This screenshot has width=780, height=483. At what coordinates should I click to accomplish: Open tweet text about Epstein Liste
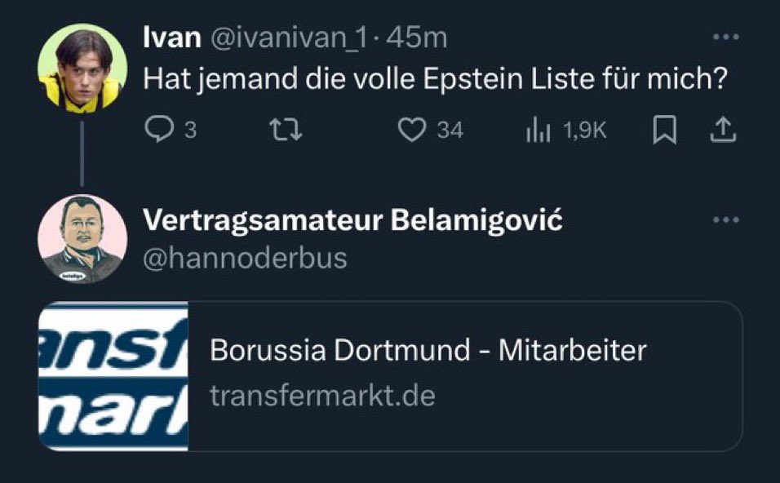[434, 82]
